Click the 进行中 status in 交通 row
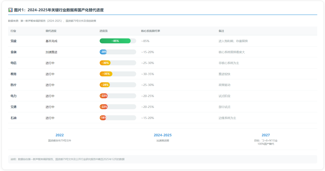Screen dimensions: 325x171 tap(50, 107)
